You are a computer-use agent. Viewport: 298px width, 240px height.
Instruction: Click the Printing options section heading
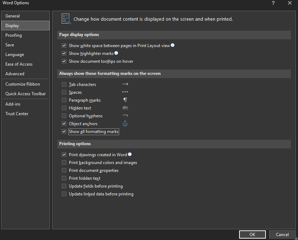(x=75, y=144)
